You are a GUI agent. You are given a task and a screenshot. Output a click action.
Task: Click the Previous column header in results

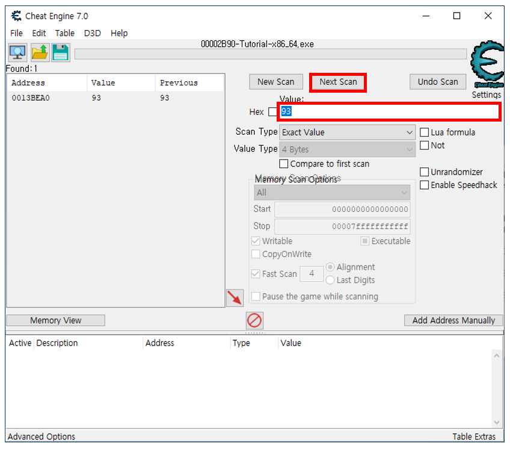[189, 82]
